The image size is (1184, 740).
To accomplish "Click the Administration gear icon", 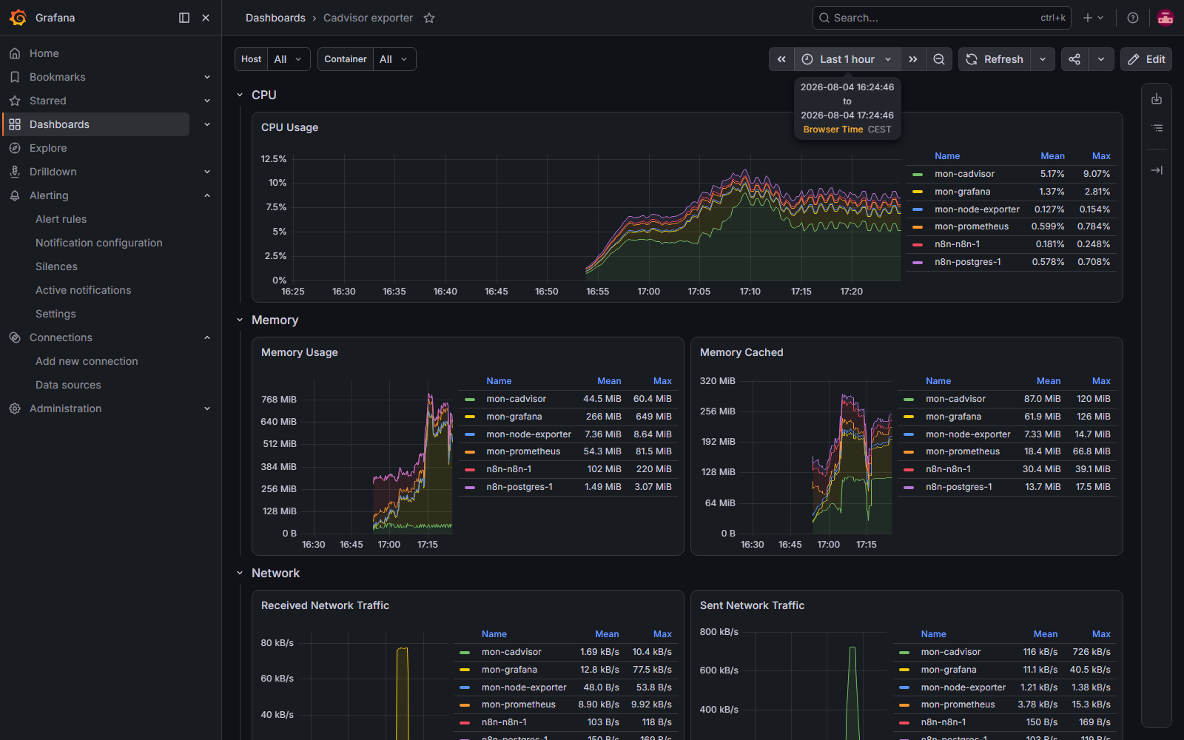I will click(x=15, y=408).
